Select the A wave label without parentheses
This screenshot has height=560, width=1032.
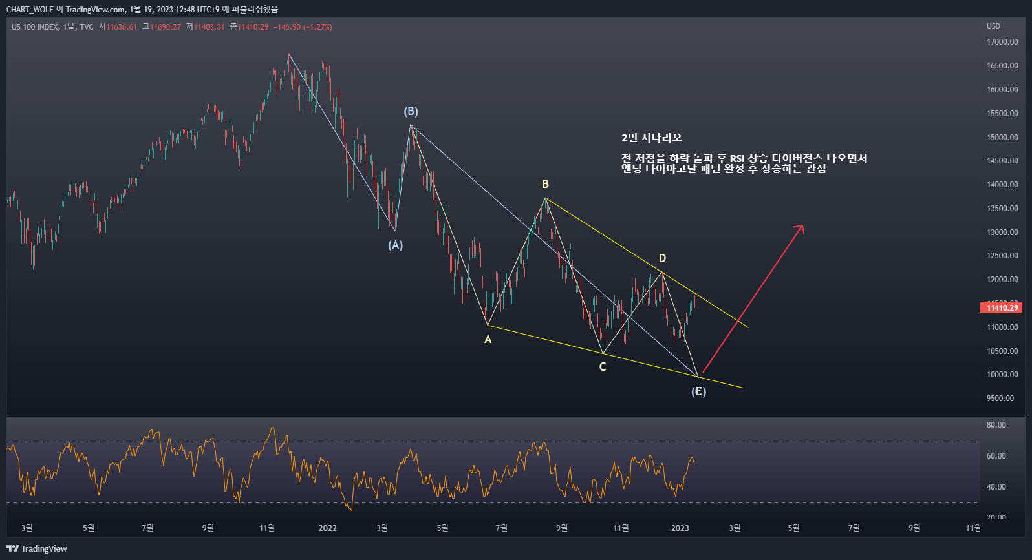pos(488,339)
